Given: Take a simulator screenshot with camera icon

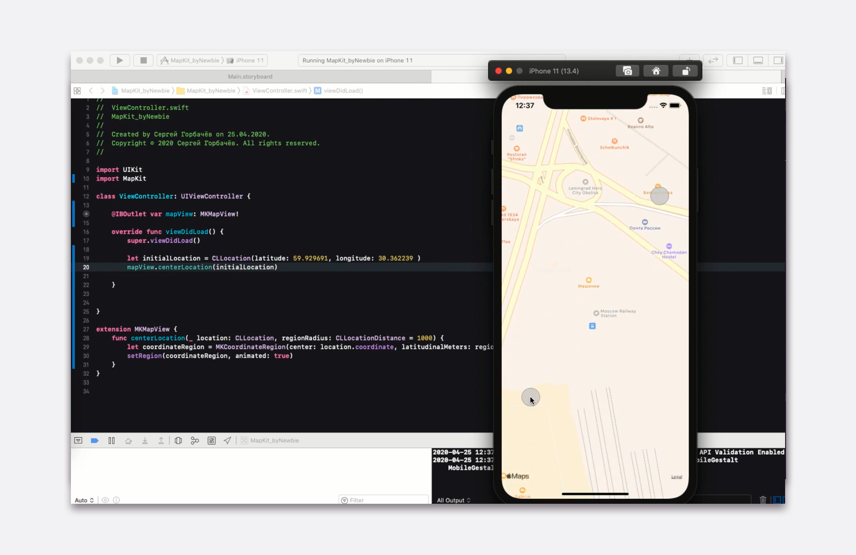Looking at the screenshot, I should [x=627, y=71].
